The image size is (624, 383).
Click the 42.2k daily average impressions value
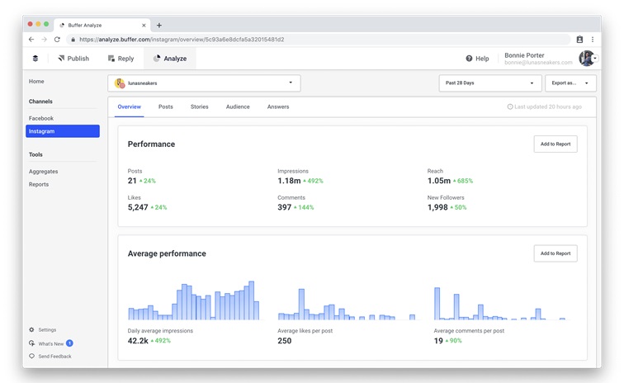138,340
